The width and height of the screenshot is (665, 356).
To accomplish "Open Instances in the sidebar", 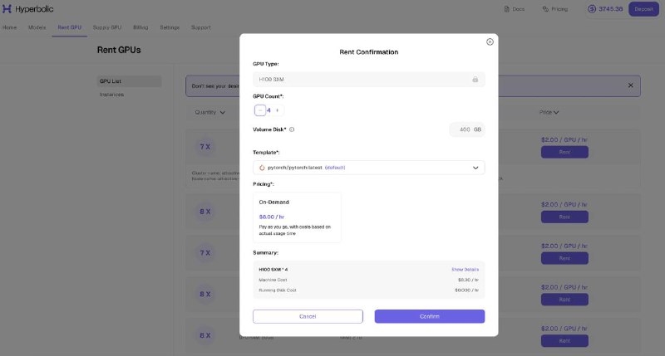I will (x=112, y=95).
